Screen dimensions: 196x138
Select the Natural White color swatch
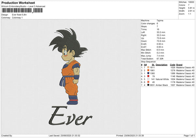(x=148, y=79)
